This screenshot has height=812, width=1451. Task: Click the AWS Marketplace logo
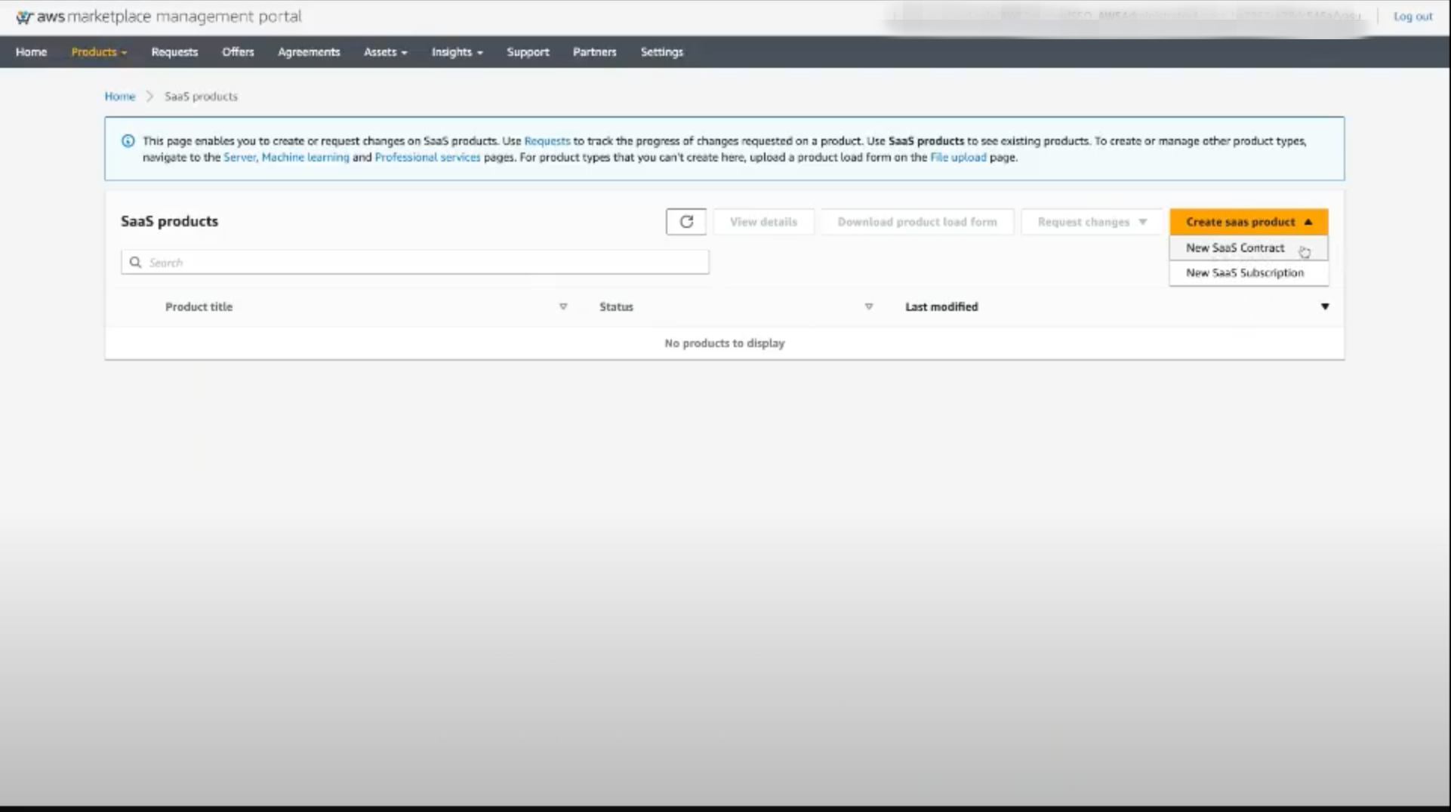[159, 17]
